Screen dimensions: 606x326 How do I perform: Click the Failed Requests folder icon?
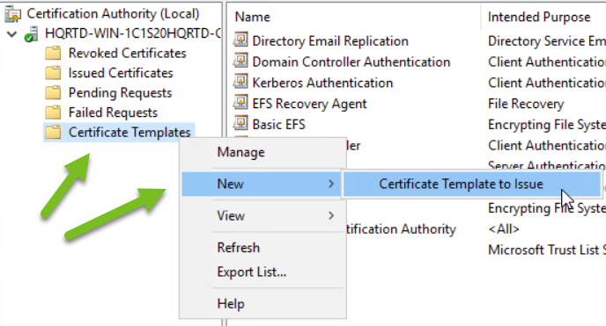tap(53, 112)
